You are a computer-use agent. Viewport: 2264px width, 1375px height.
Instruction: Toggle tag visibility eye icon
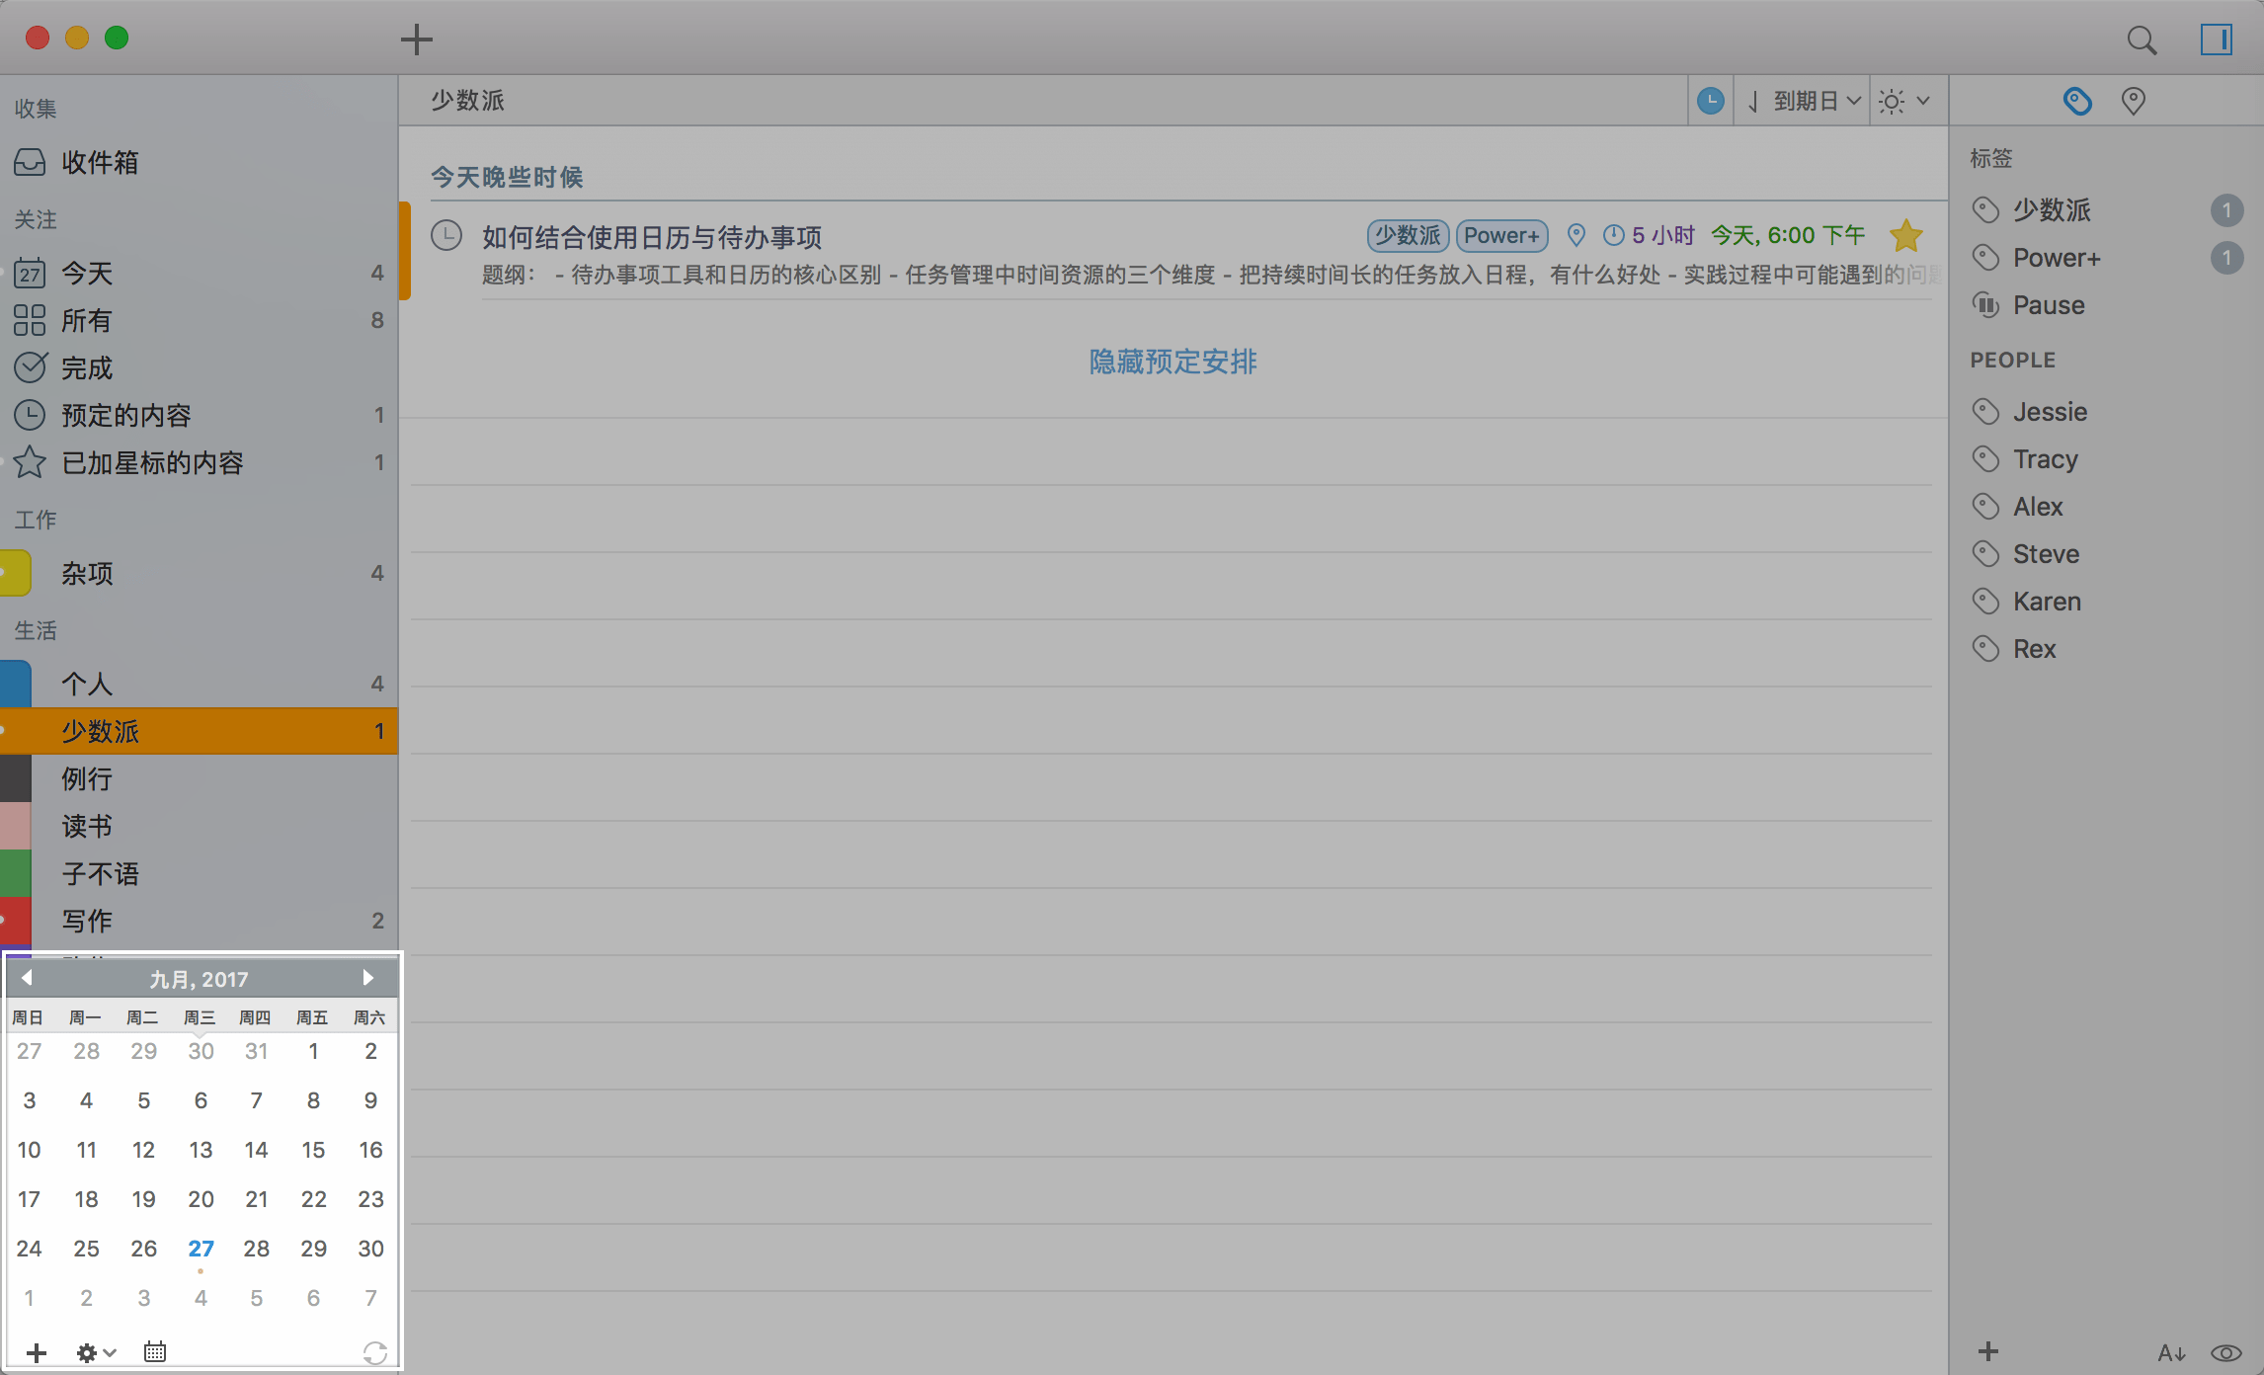2225,1352
